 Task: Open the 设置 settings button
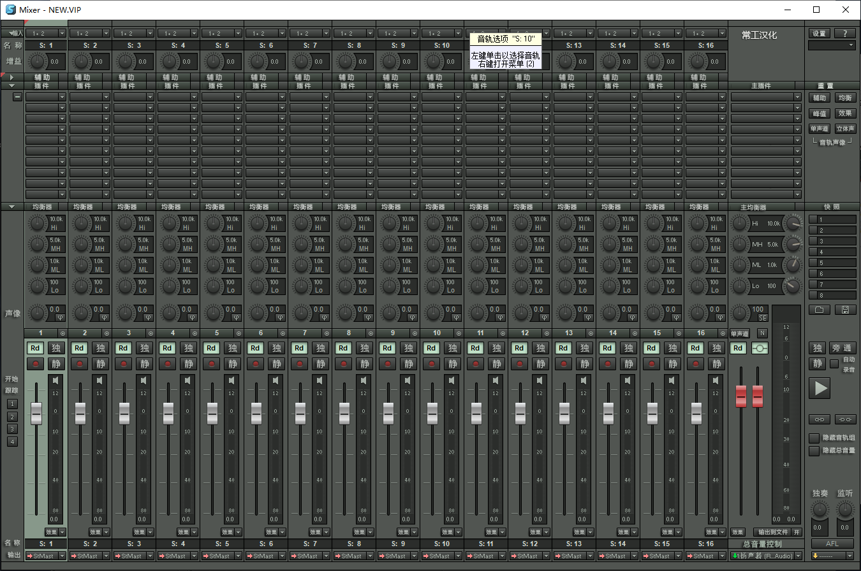[820, 33]
